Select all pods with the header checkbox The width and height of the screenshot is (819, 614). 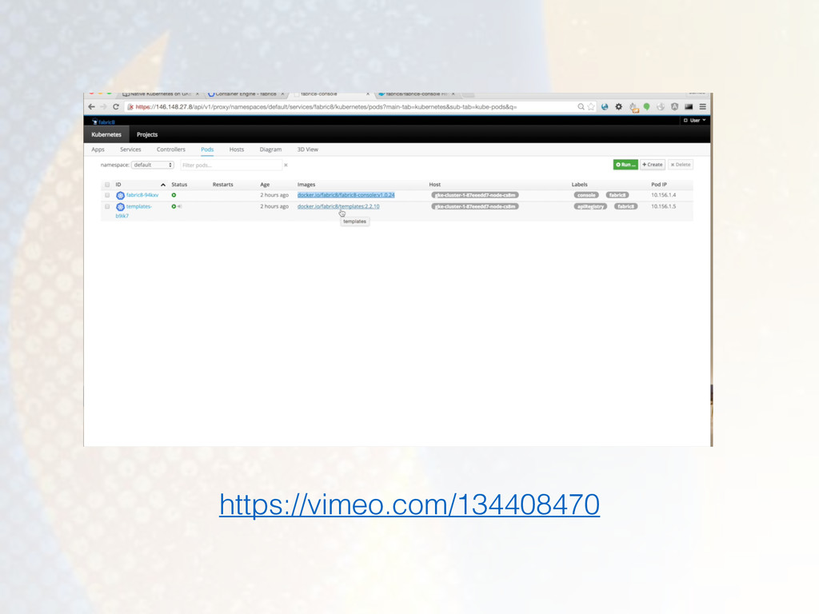(x=108, y=185)
